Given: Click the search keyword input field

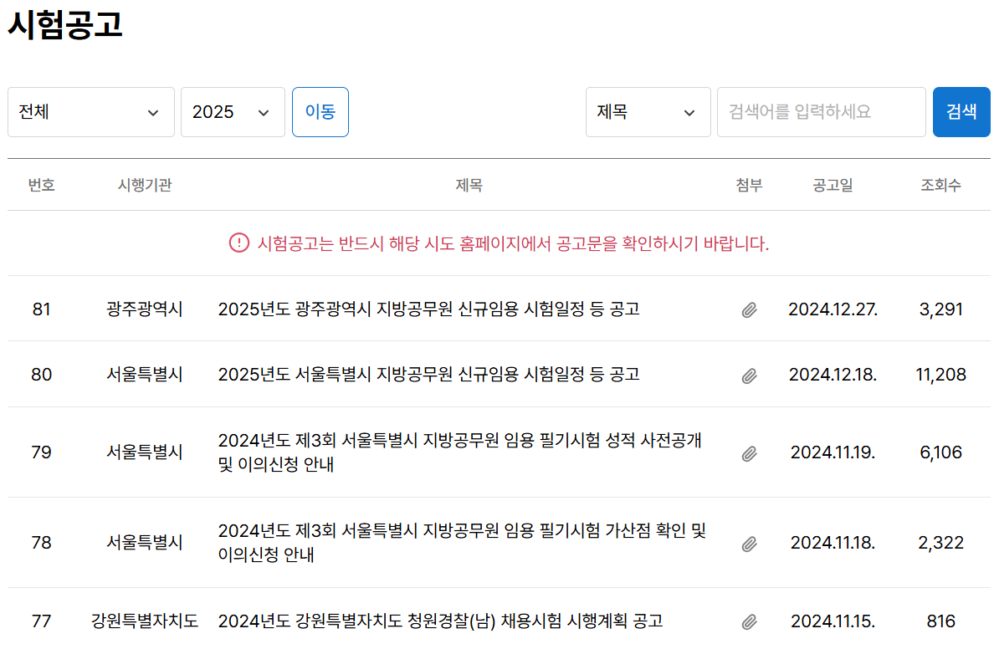Looking at the screenshot, I should point(821,111).
